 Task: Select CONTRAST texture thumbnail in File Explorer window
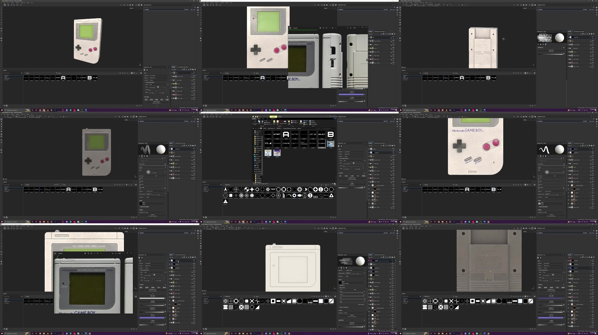coord(322,143)
